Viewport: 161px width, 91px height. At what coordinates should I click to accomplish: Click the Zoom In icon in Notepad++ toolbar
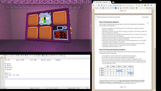point(30,56)
